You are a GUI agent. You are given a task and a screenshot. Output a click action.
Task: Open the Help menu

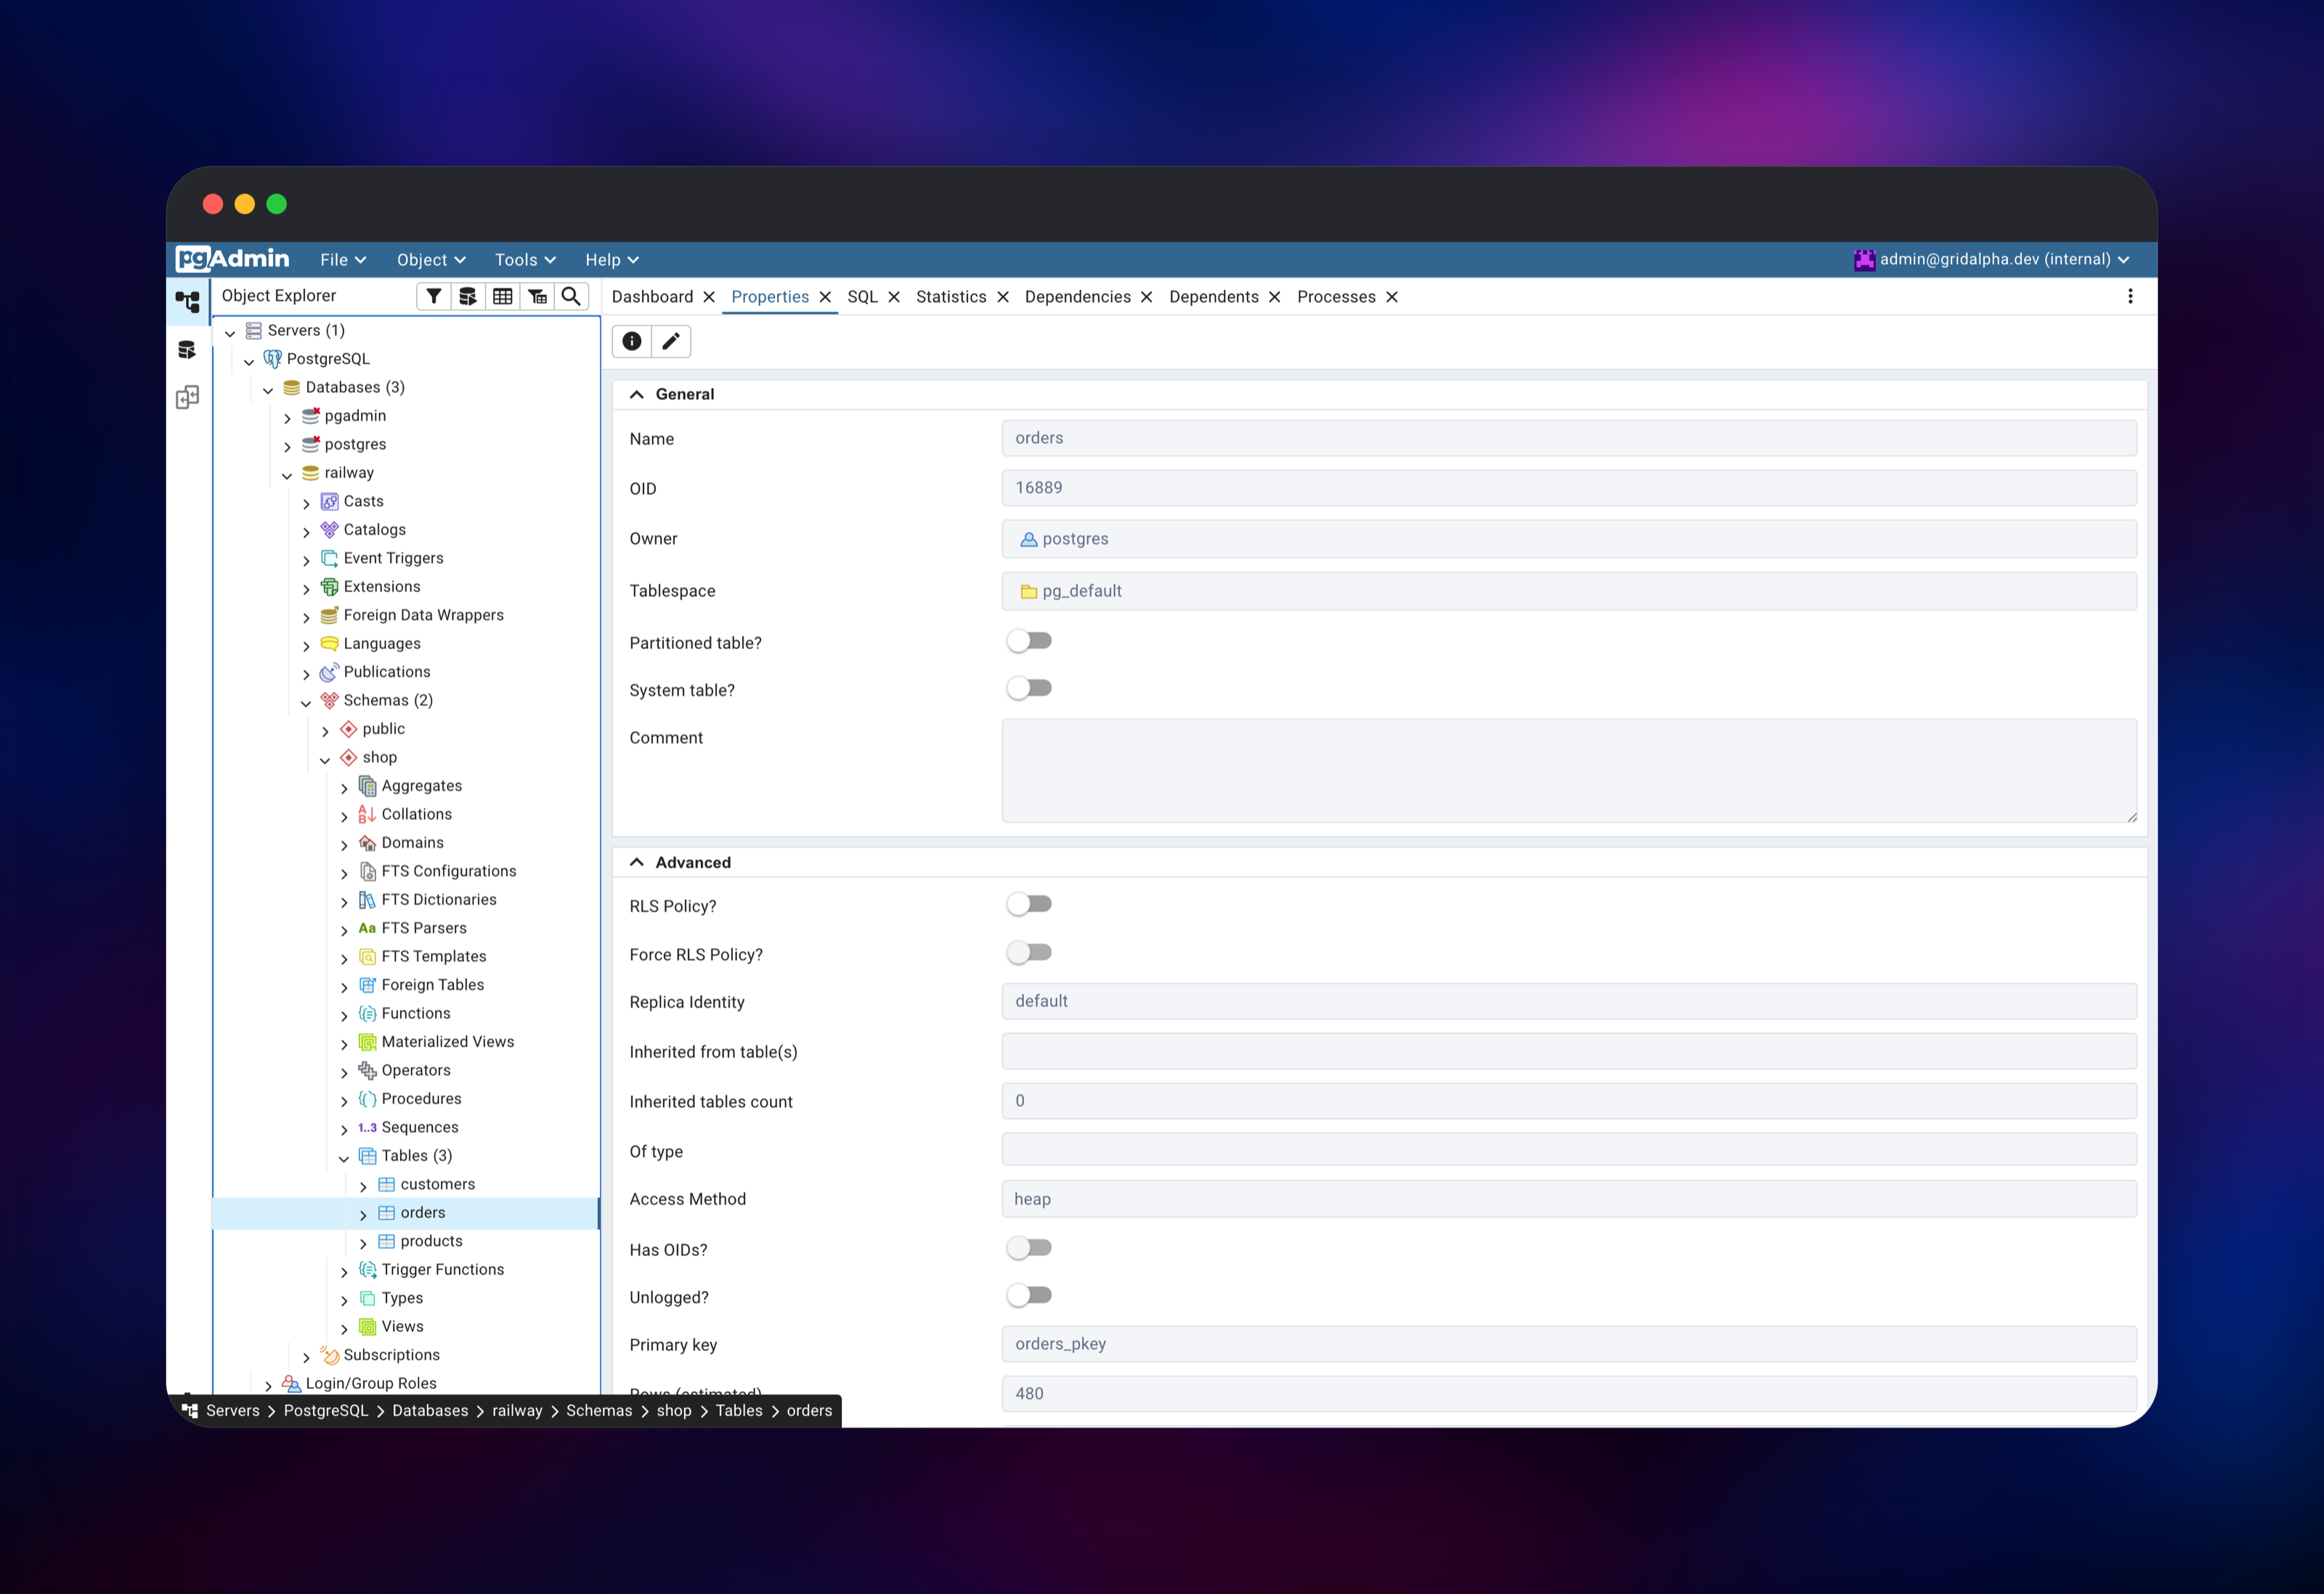[x=611, y=260]
